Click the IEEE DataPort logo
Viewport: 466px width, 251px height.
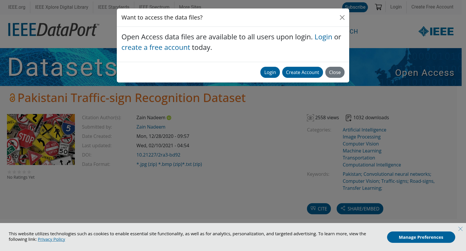pyautogui.click(x=54, y=30)
